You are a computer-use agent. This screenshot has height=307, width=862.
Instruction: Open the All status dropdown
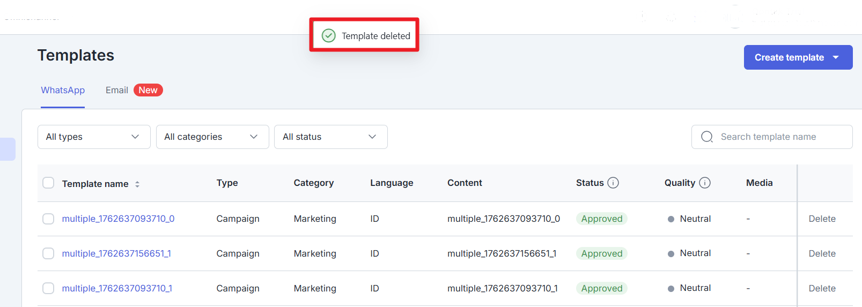coord(330,137)
